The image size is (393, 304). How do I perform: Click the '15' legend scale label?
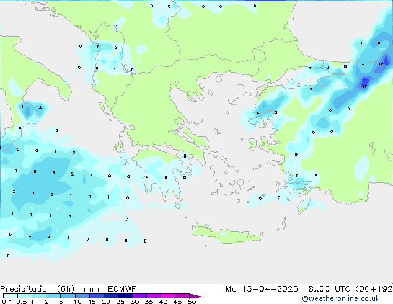click(92, 302)
